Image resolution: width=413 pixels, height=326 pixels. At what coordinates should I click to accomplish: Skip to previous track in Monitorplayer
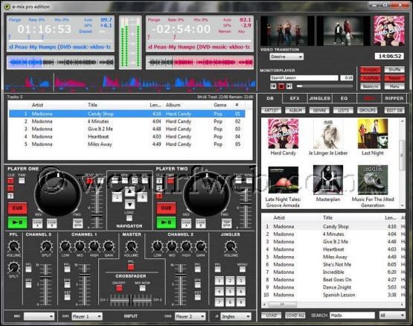click(273, 86)
